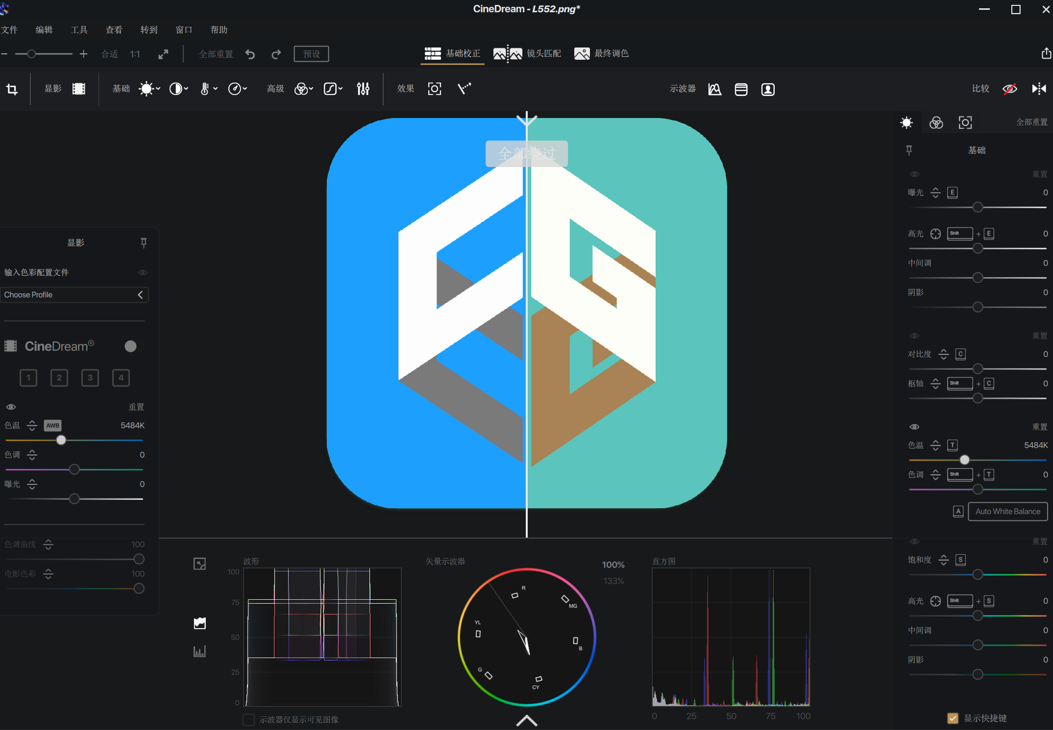
Task: Open the film develop icon next to 显影
Action: (79, 89)
